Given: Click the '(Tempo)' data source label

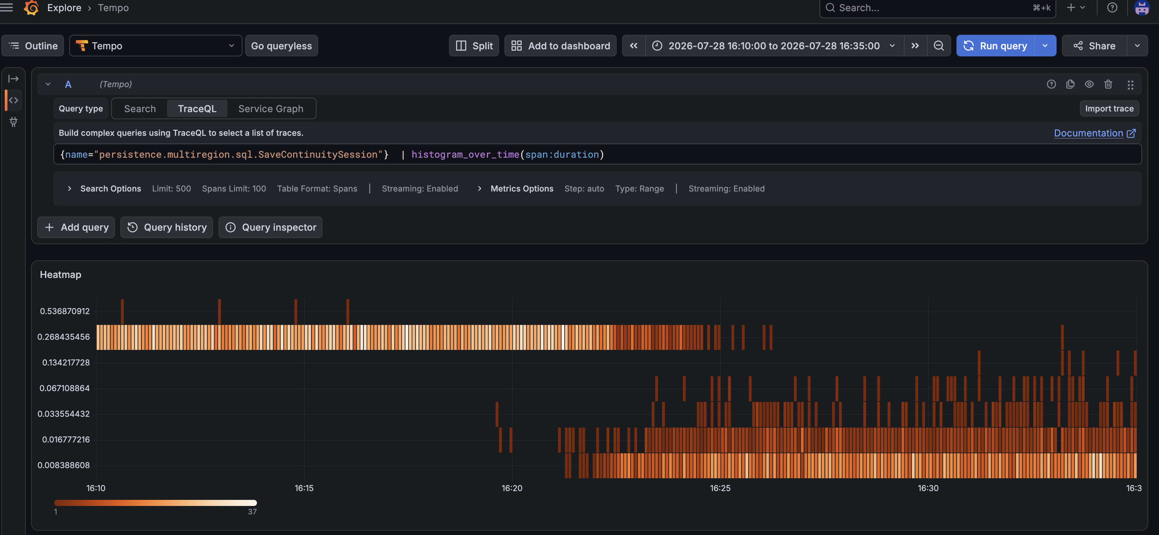Looking at the screenshot, I should [x=116, y=84].
